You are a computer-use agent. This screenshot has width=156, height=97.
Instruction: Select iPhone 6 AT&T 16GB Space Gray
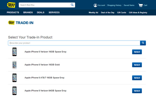(x=137, y=78)
